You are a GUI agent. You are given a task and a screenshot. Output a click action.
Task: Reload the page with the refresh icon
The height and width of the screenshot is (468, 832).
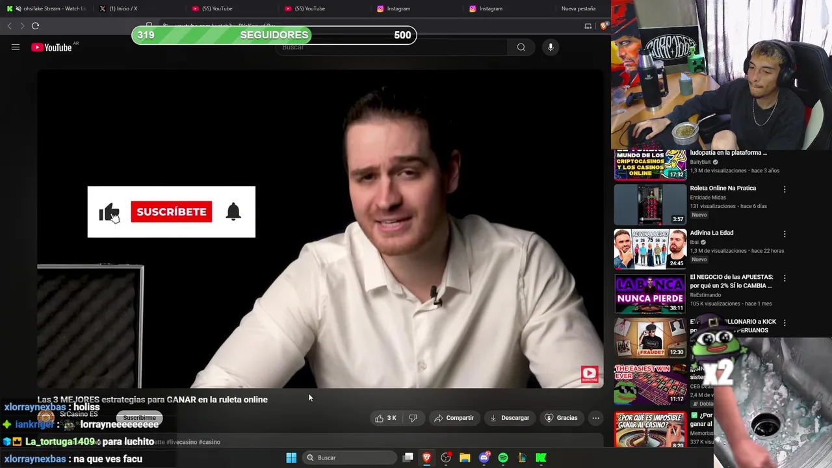pyautogui.click(x=35, y=26)
